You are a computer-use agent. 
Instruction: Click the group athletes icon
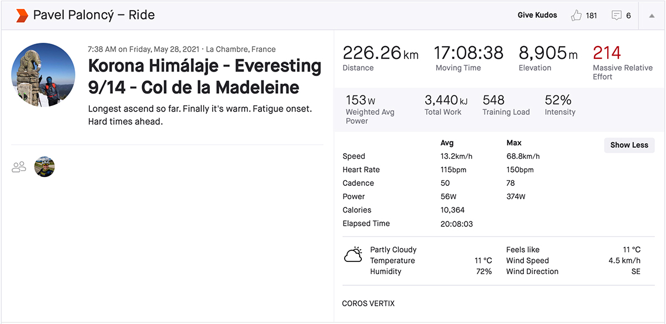(x=19, y=166)
